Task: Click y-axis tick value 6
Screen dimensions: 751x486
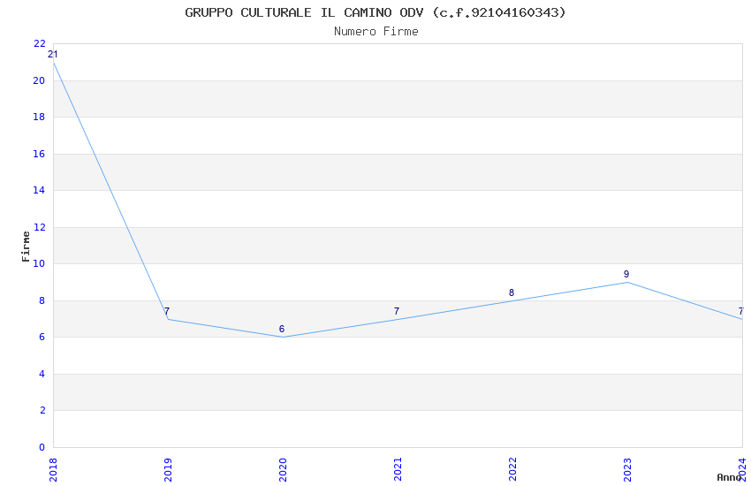Action: (x=42, y=337)
